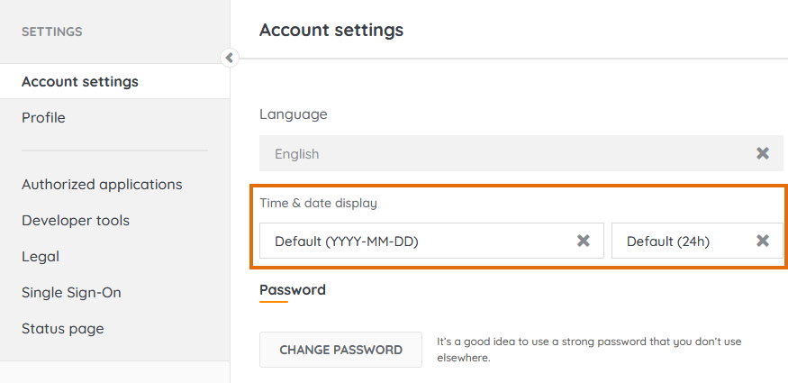
Task: Select Account settings in the sidebar
Action: click(80, 82)
